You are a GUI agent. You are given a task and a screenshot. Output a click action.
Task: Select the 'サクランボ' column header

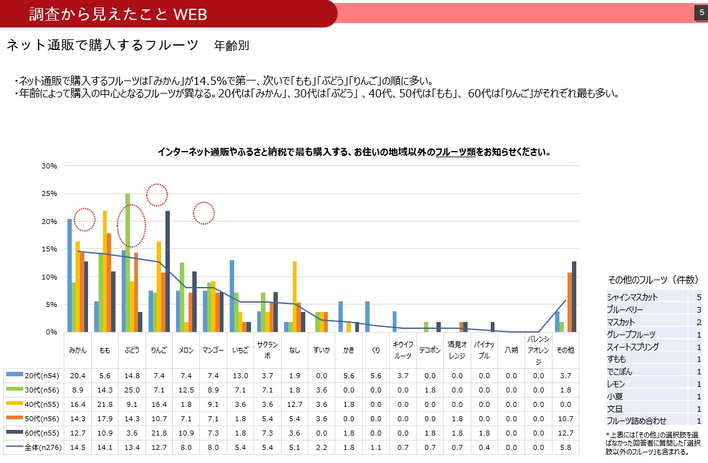coord(267,350)
